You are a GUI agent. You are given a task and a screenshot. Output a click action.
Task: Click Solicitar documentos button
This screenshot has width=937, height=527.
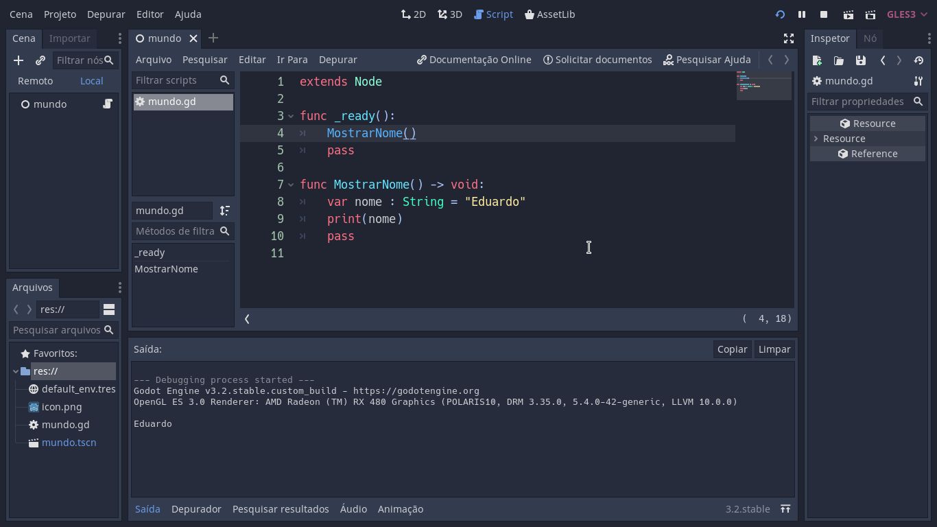pos(597,60)
